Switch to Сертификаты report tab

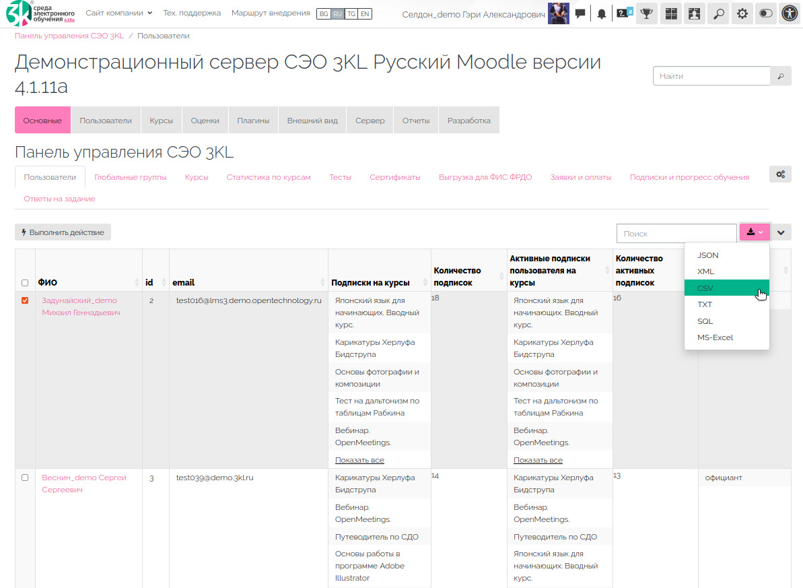click(395, 177)
